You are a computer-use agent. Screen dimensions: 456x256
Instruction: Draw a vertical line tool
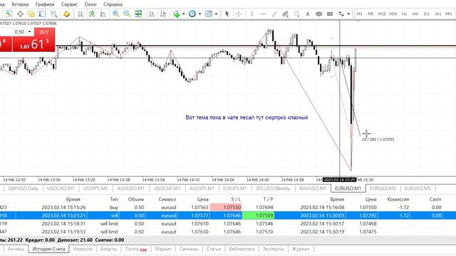[x=252, y=14]
